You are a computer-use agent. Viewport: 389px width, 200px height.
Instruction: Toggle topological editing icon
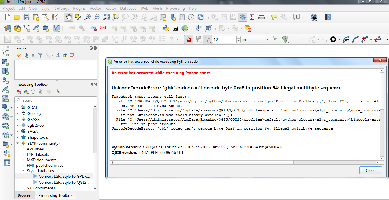275,39
